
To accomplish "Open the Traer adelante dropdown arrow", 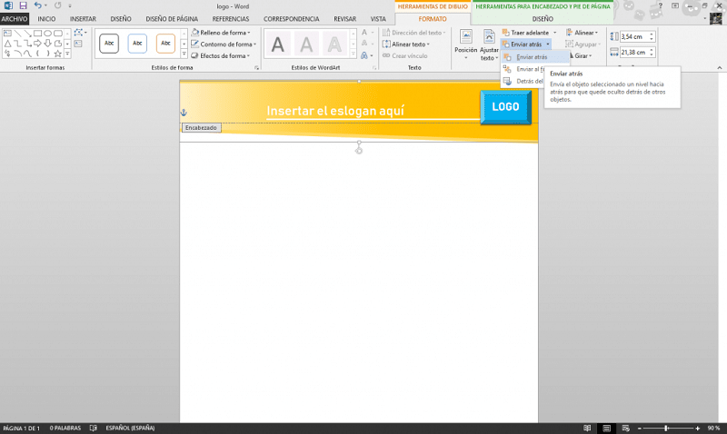I will (x=554, y=33).
